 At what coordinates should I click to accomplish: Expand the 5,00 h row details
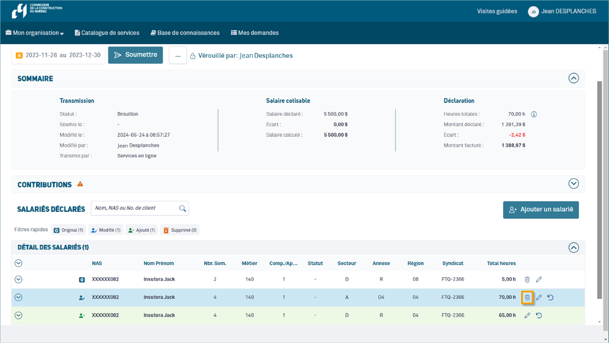[18, 279]
